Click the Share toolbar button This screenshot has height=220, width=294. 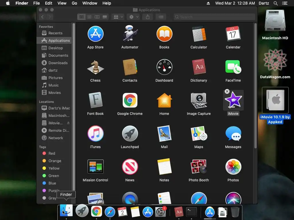point(148,17)
